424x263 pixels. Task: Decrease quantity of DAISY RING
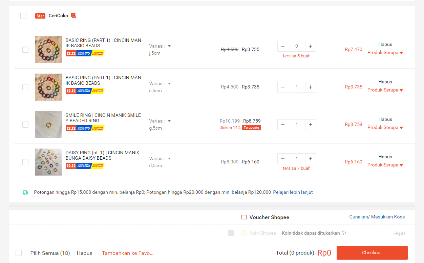click(283, 159)
